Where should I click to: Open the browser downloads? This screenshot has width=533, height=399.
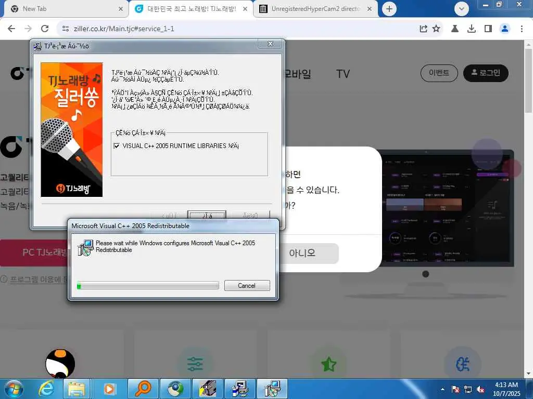pyautogui.click(x=472, y=29)
